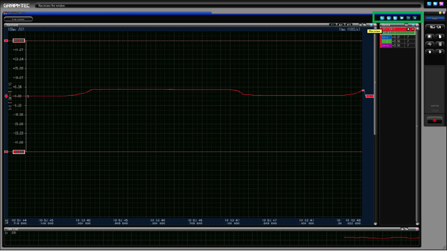The width and height of the screenshot is (447, 251).
Task: Click the waveform icon button in right panel
Action: click(430, 44)
